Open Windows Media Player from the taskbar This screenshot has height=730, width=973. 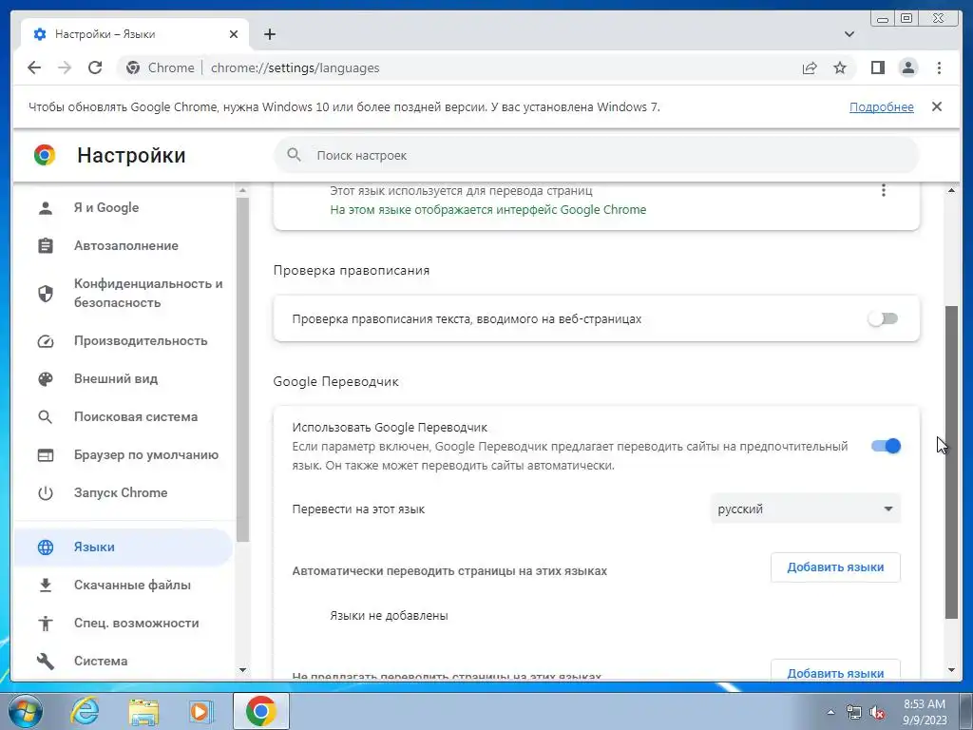200,711
